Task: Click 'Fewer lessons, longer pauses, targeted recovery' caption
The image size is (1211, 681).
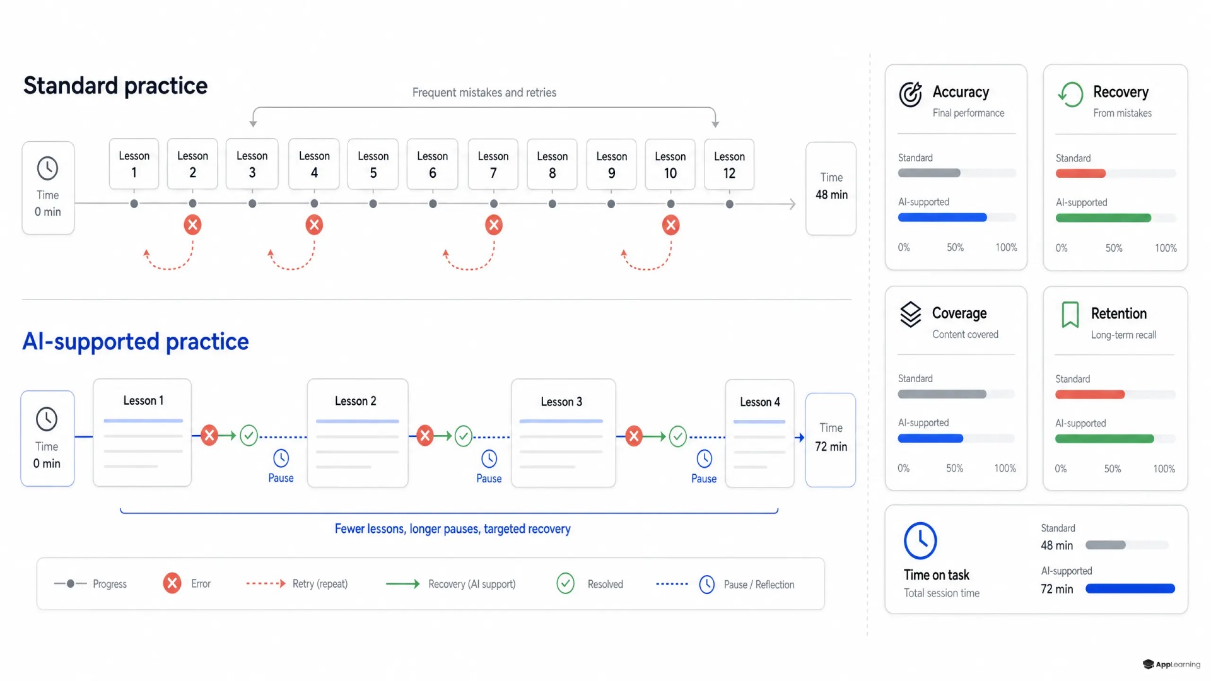Action: pos(452,528)
